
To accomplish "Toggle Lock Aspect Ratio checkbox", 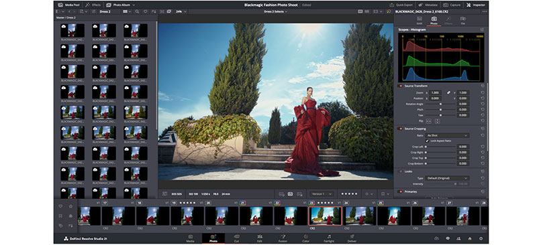I will [427, 141].
